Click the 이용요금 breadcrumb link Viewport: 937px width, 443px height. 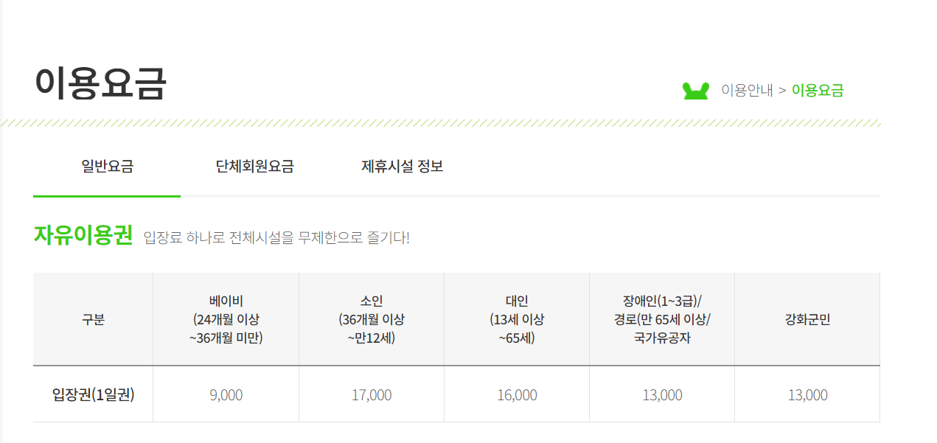click(818, 91)
